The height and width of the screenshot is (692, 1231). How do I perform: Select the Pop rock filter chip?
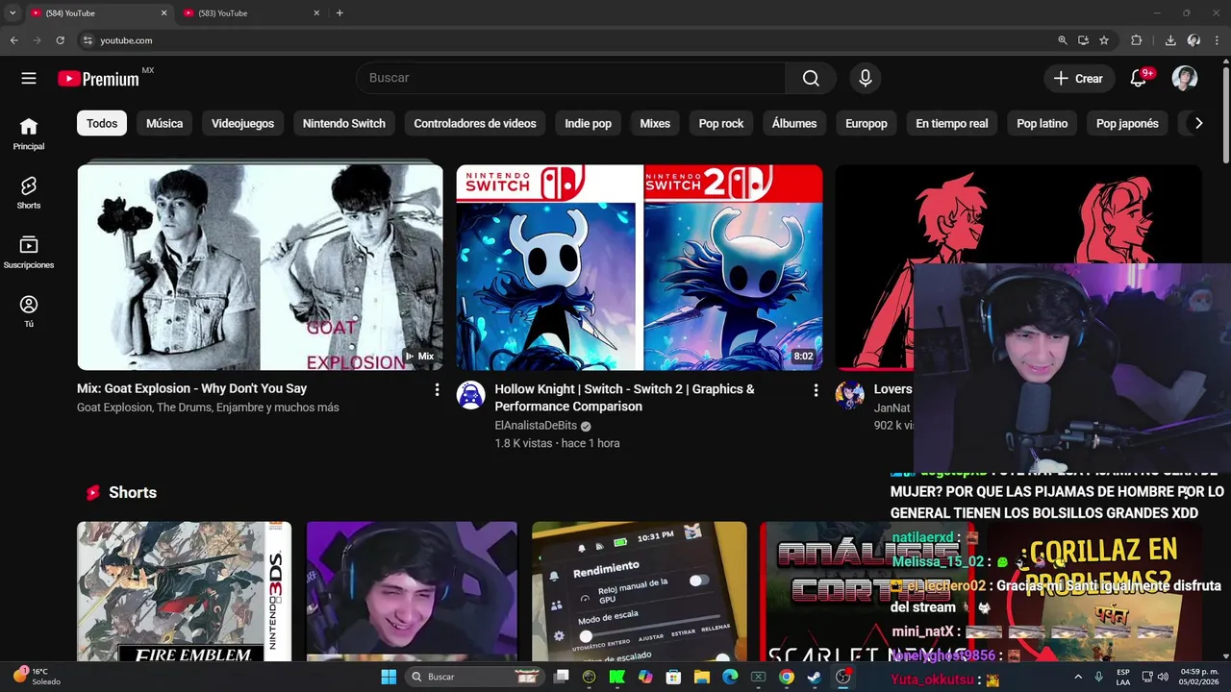point(721,123)
